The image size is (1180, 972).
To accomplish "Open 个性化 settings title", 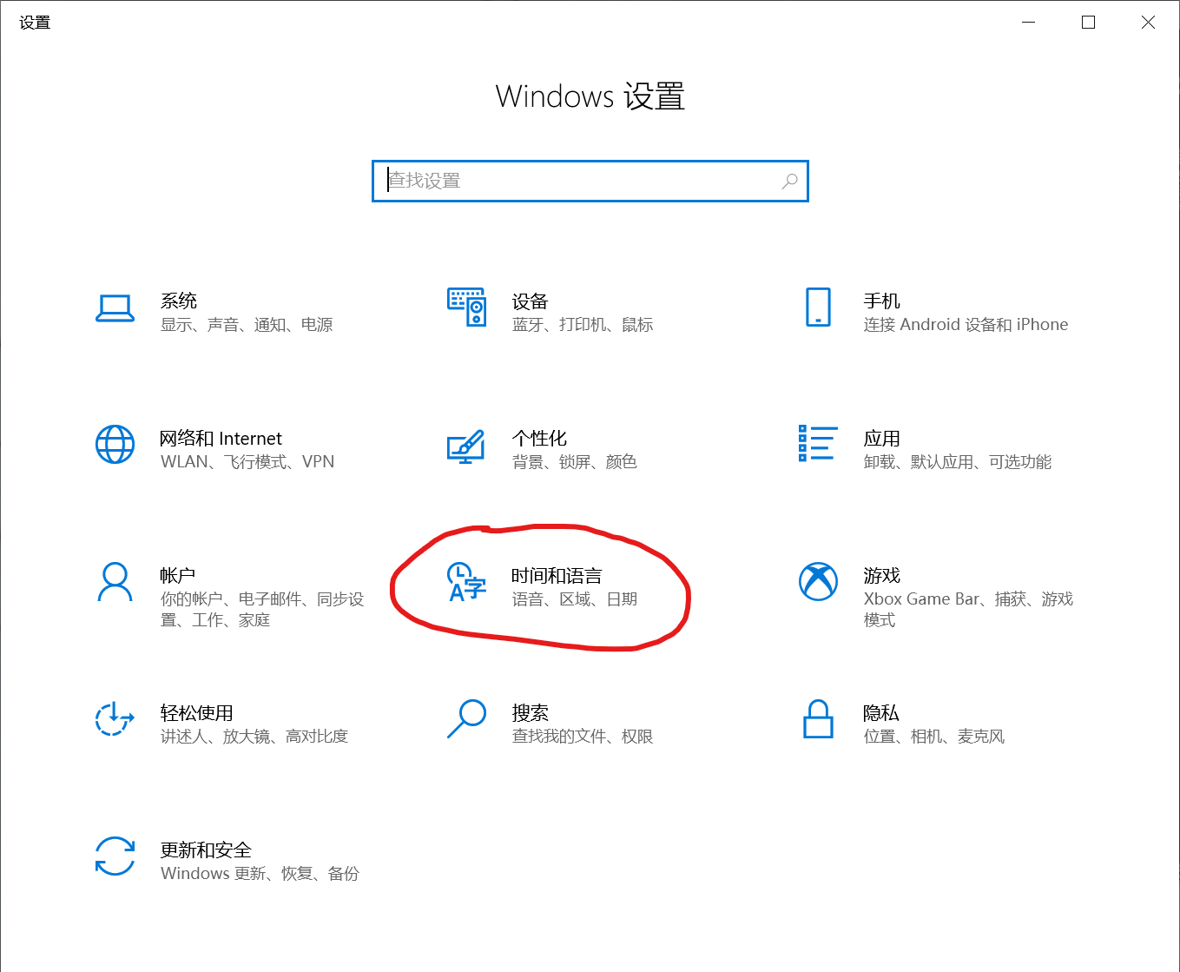I will click(x=539, y=439).
